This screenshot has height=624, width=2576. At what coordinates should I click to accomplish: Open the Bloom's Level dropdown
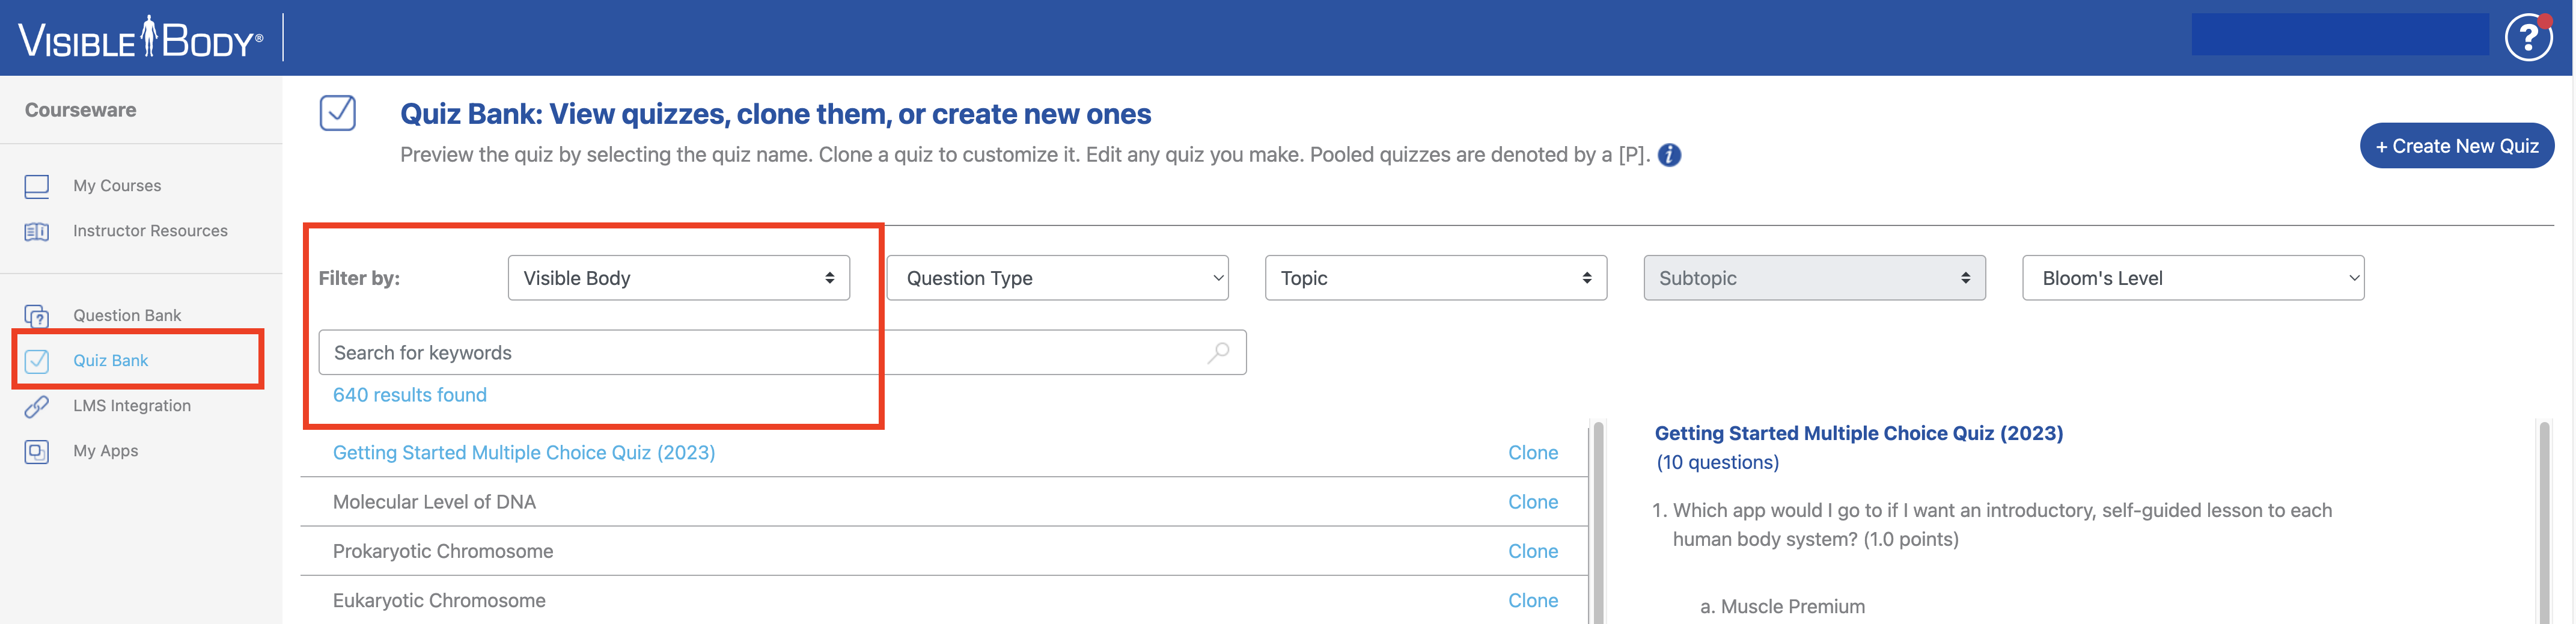click(x=2192, y=278)
